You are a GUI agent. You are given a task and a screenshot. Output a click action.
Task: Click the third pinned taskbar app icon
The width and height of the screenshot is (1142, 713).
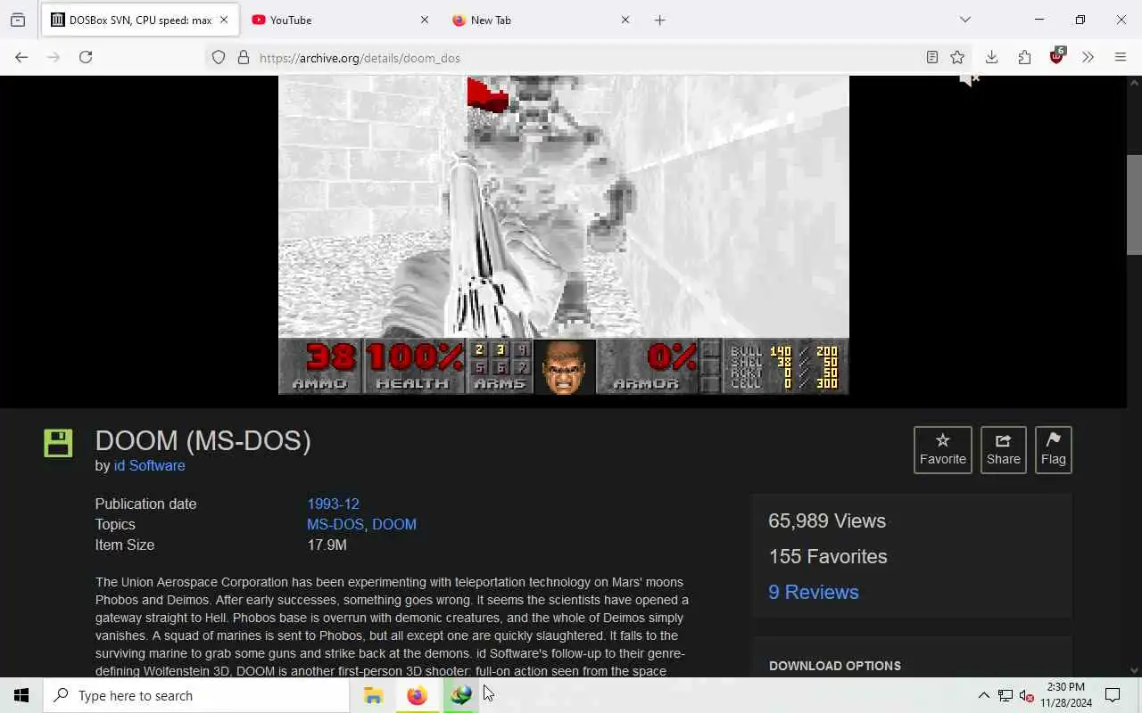(x=460, y=695)
